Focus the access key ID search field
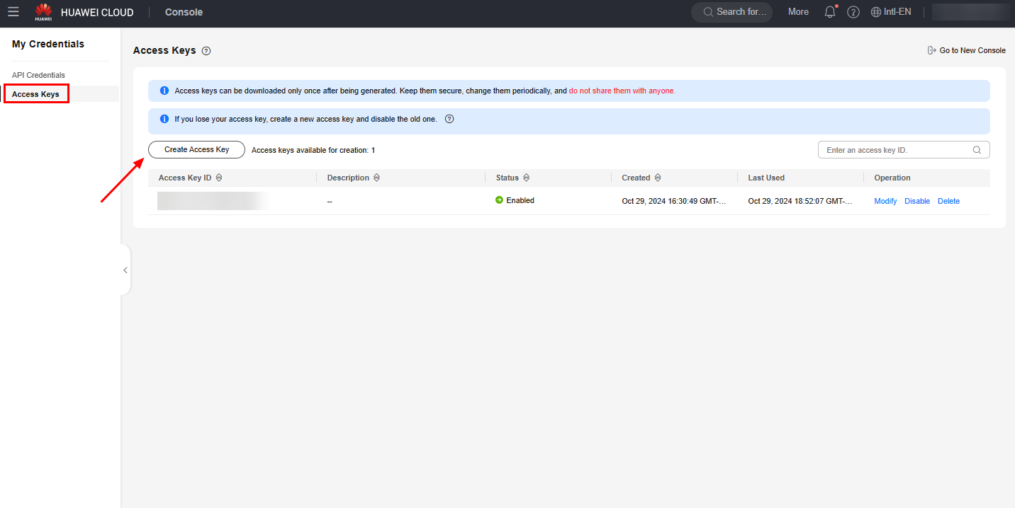This screenshot has height=508, width=1015. [896, 150]
